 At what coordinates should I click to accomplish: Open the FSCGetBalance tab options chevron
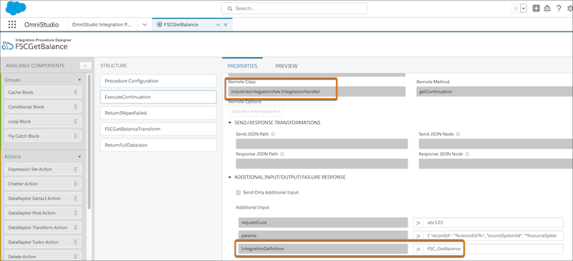coord(218,25)
